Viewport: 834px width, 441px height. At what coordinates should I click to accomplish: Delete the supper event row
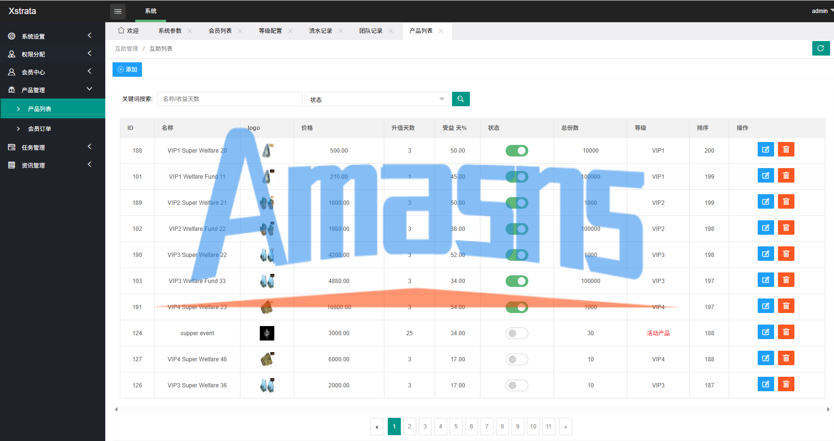pyautogui.click(x=786, y=332)
